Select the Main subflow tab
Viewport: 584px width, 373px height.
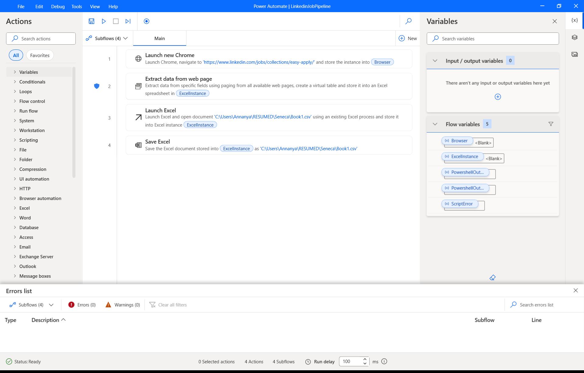click(x=159, y=38)
